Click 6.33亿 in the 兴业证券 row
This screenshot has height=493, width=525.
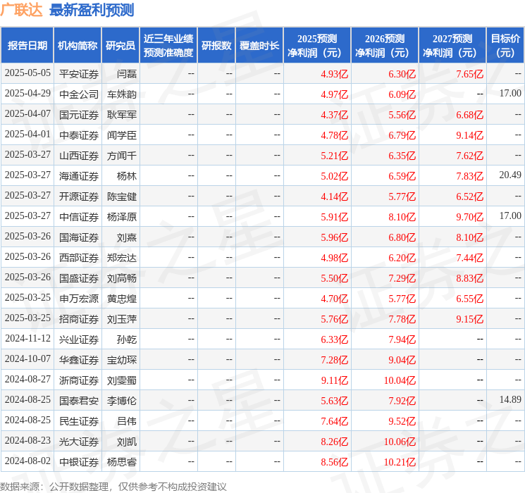pos(335,339)
